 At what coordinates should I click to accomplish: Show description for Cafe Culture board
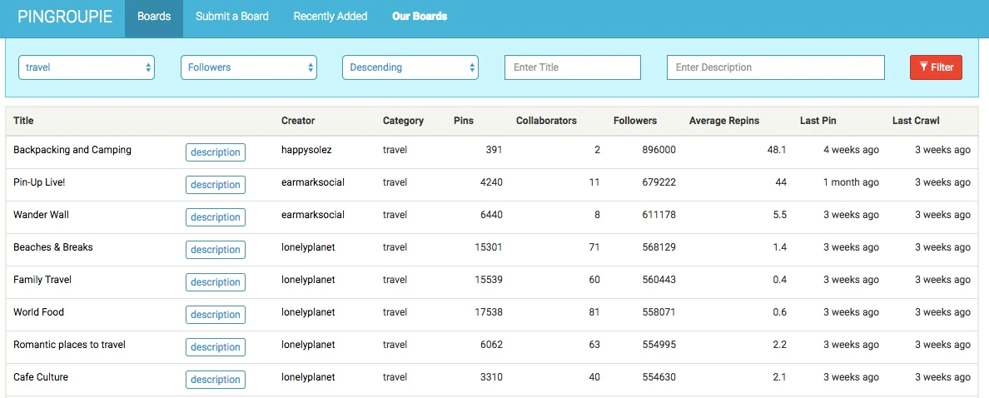point(216,380)
